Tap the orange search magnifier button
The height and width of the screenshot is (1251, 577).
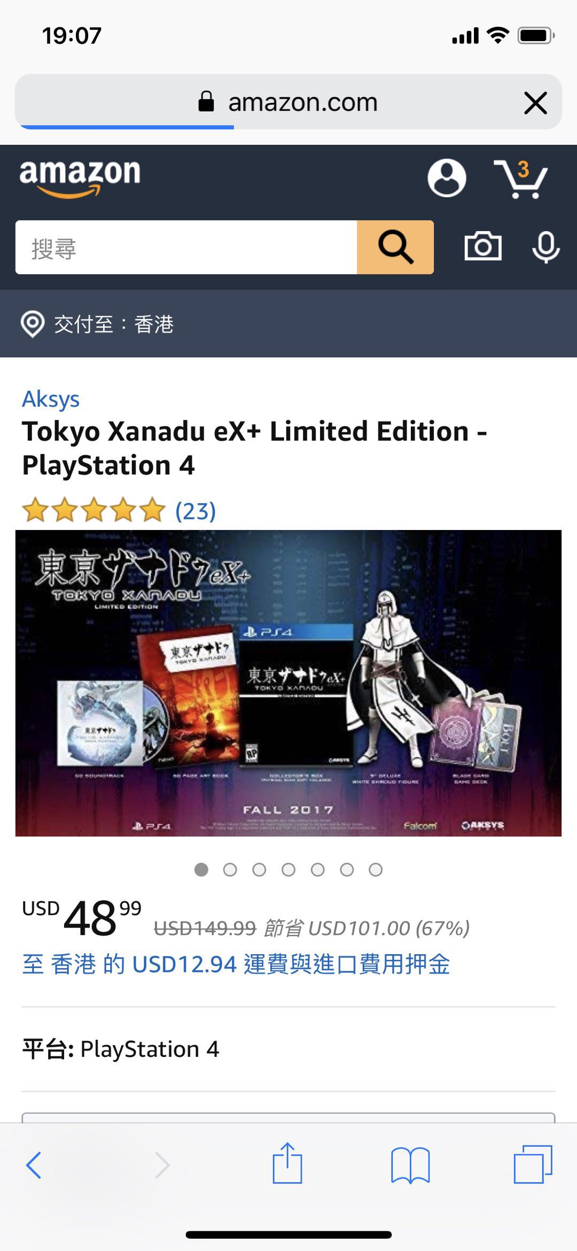(395, 247)
